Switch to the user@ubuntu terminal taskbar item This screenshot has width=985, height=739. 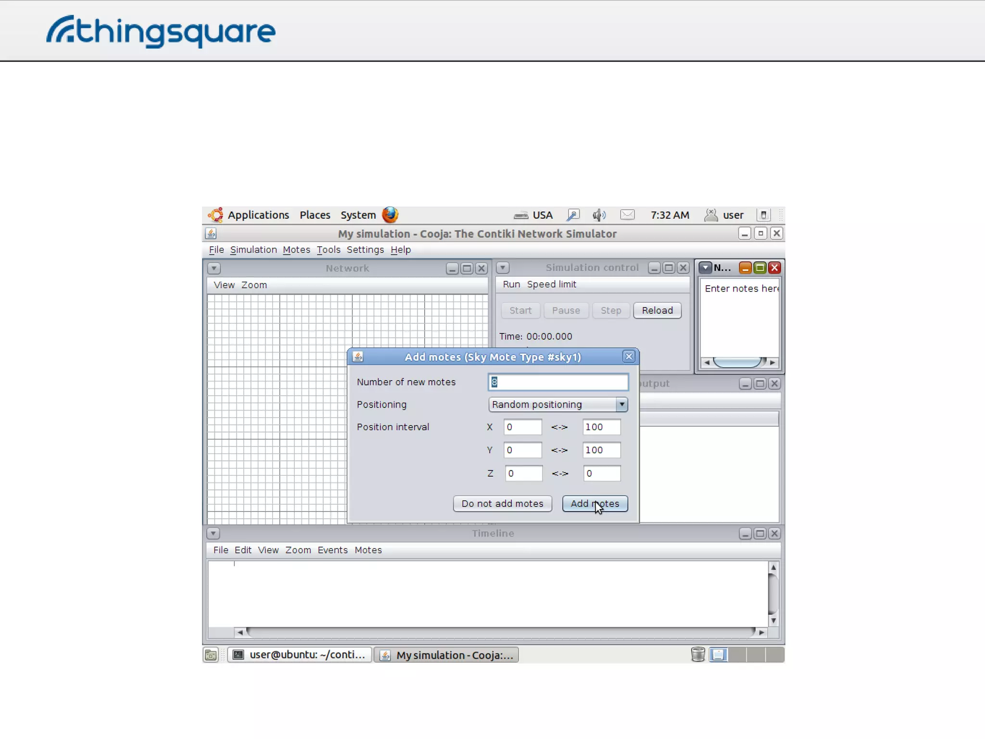pos(299,655)
